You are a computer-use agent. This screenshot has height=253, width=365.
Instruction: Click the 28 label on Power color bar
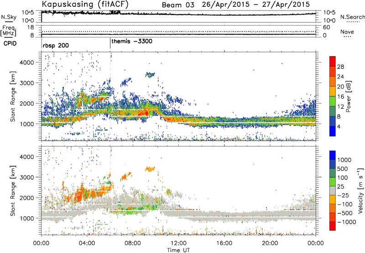tap(340, 67)
